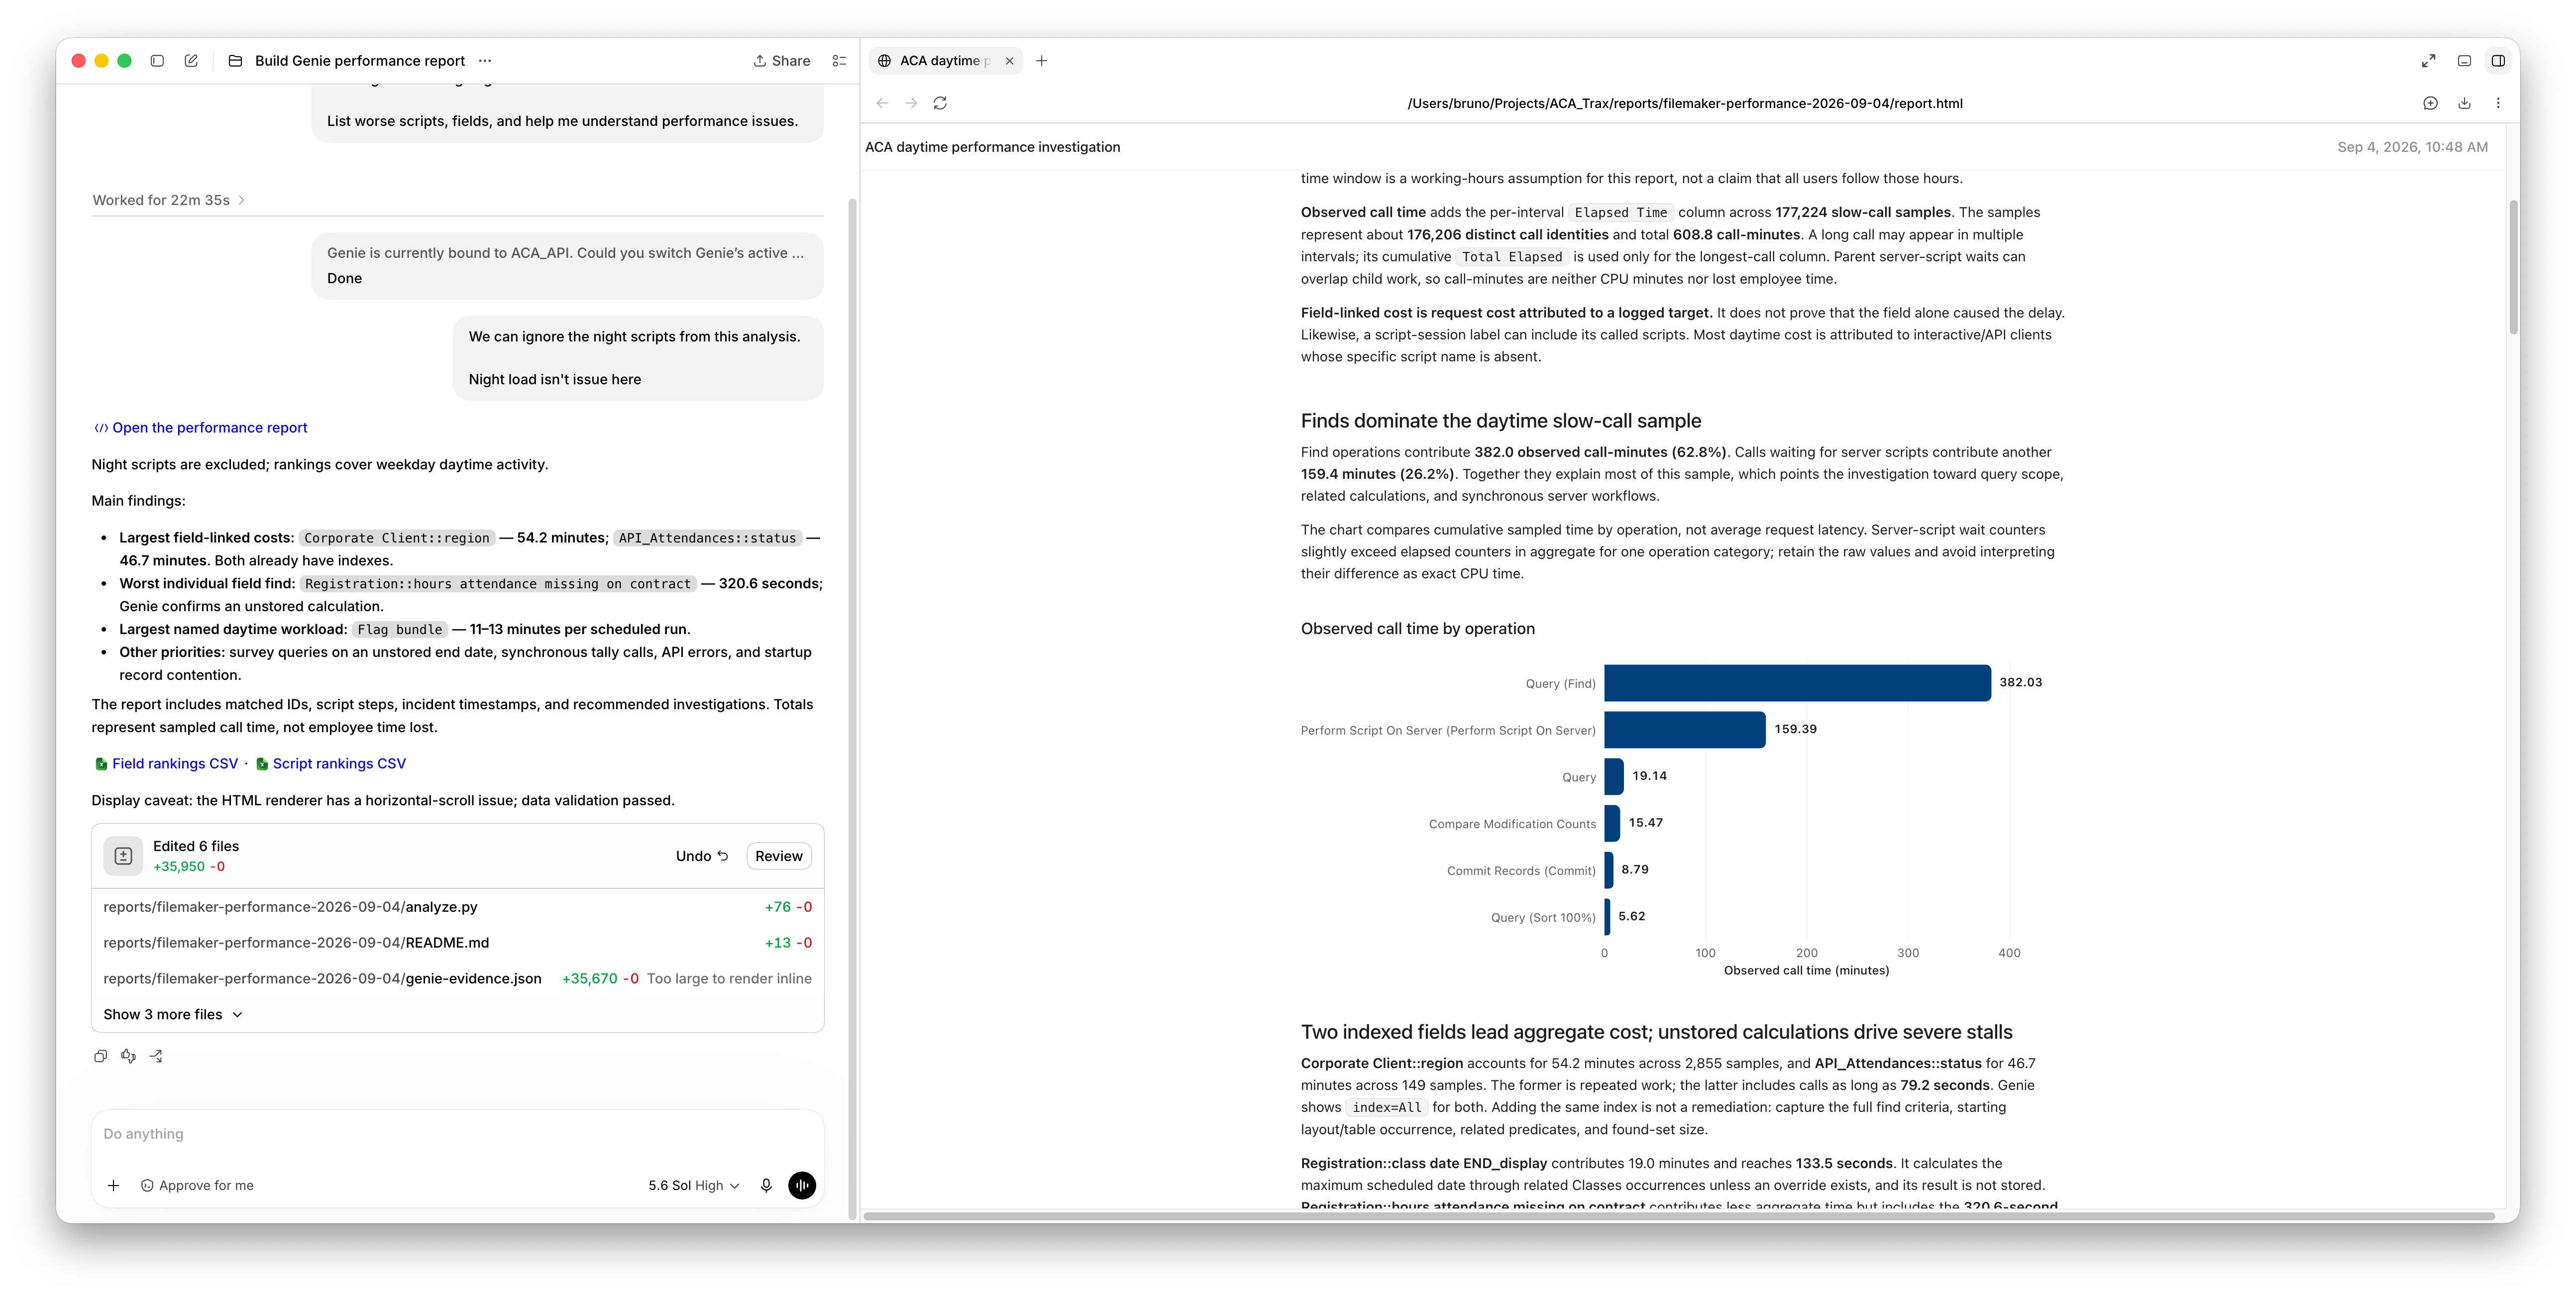This screenshot has height=1297, width=2576.
Task: Go forward in the preview browser
Action: 911,103
